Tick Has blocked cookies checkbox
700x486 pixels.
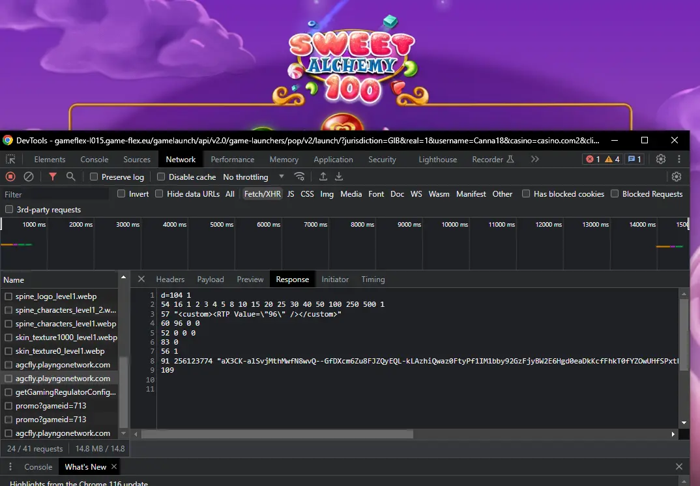point(526,193)
